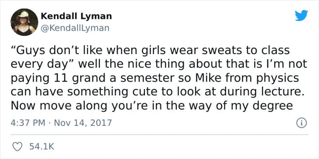This screenshot has width=319, height=159.
Task: View the 54.1K likes count
Action: click(x=42, y=146)
